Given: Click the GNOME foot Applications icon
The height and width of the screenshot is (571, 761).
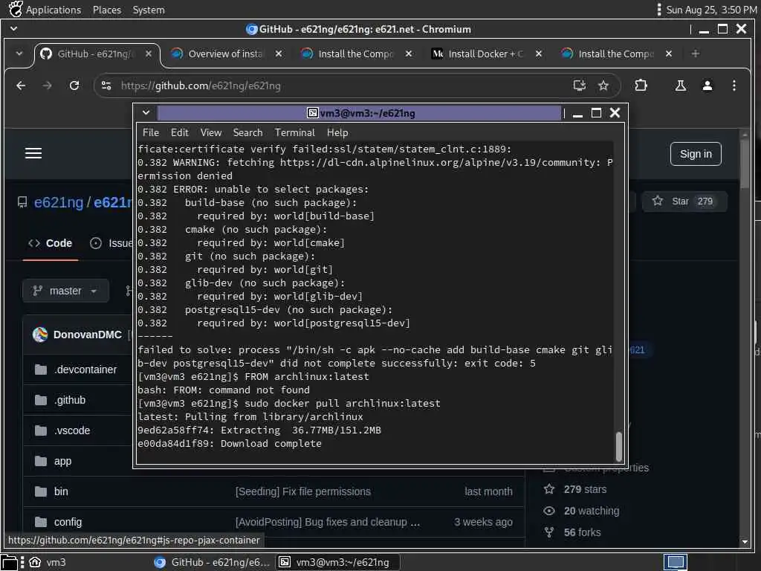Looking at the screenshot, I should [16, 9].
